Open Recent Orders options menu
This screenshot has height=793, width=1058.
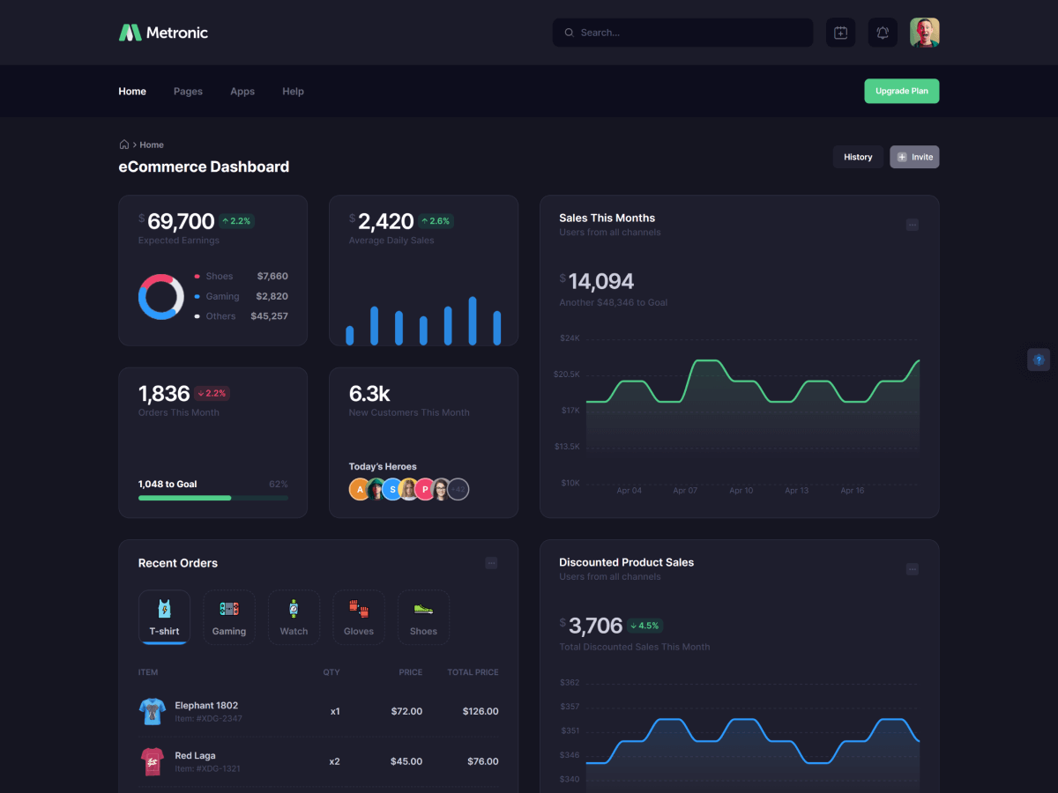pos(491,563)
